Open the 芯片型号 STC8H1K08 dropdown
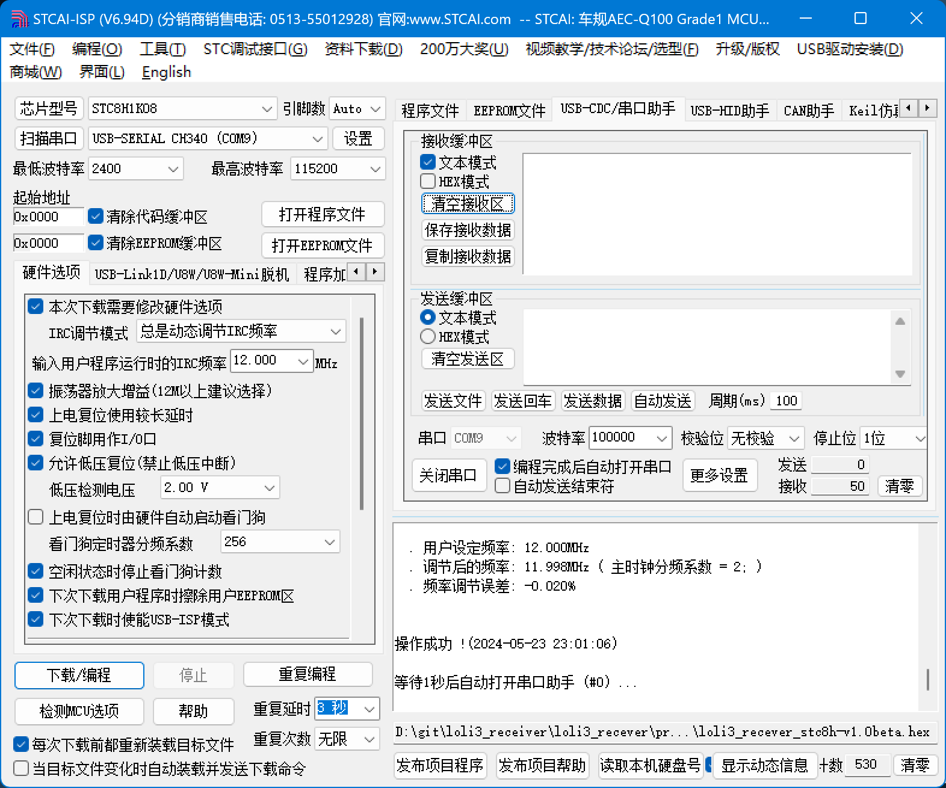Image resolution: width=946 pixels, height=788 pixels. coord(267,109)
